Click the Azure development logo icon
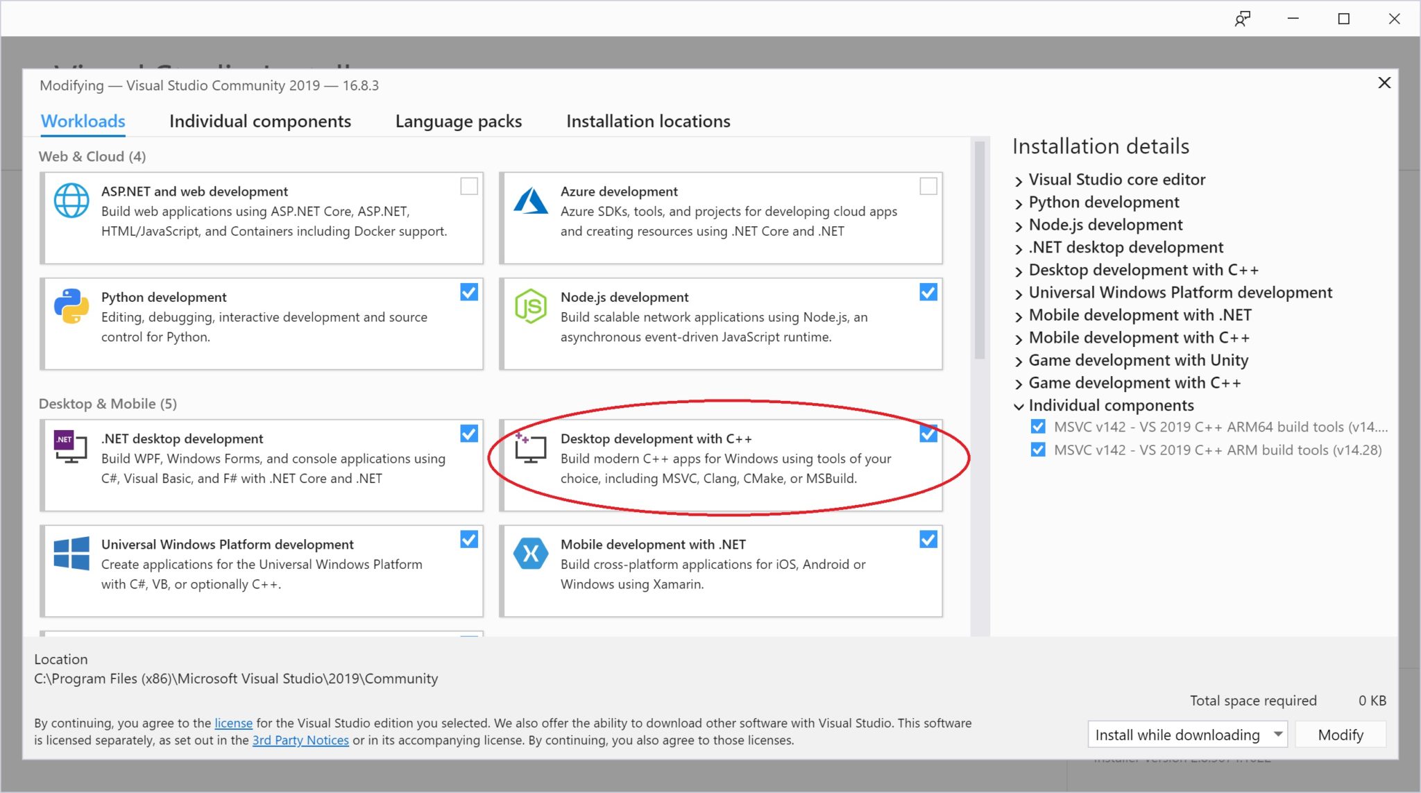Screen dimensions: 1421x793 (x=531, y=201)
